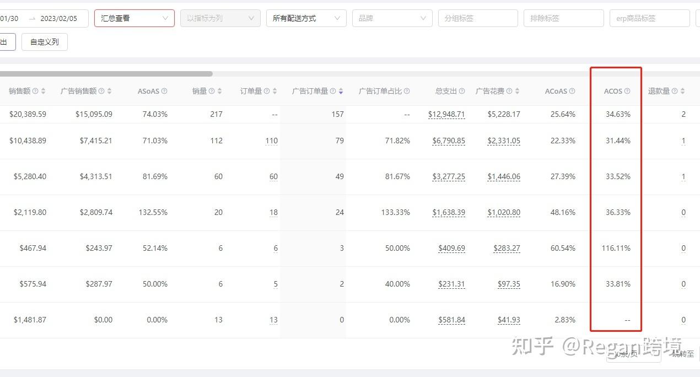Click ad sales value $15,095.09
The image size is (700, 377).
coord(94,115)
